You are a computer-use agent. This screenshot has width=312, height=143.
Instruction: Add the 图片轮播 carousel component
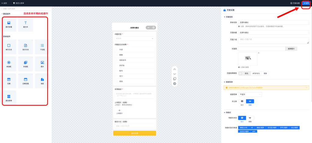9,24
